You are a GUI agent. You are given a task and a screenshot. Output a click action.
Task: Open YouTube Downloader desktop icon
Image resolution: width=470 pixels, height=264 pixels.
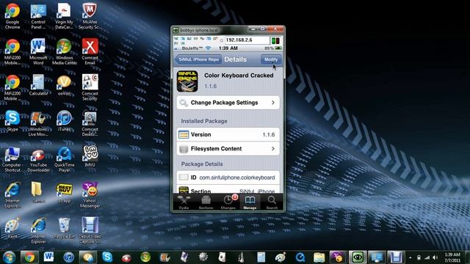(38, 159)
